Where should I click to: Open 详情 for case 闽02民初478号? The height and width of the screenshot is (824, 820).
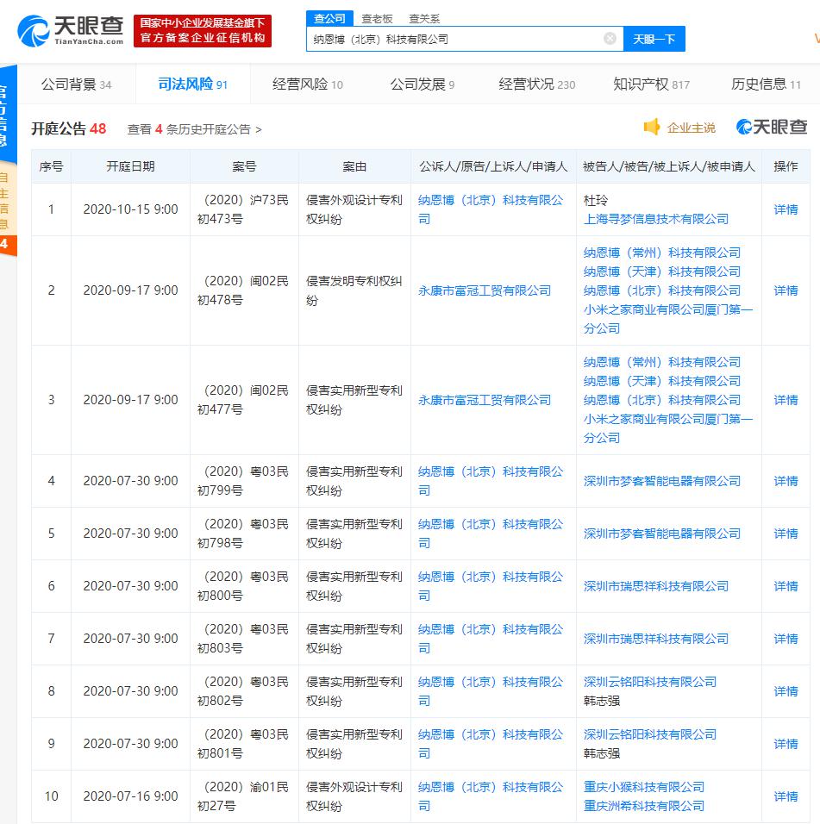[x=786, y=290]
